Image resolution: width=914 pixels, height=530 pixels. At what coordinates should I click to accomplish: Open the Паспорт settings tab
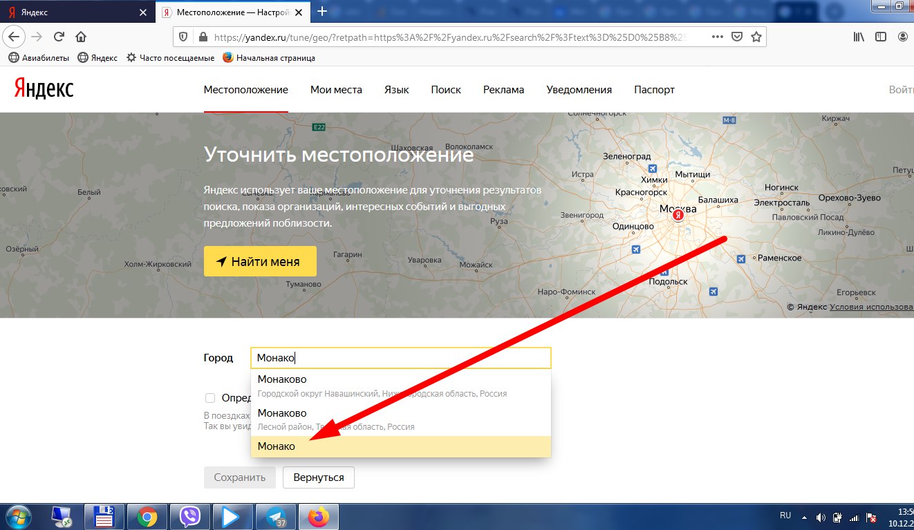pyautogui.click(x=654, y=90)
